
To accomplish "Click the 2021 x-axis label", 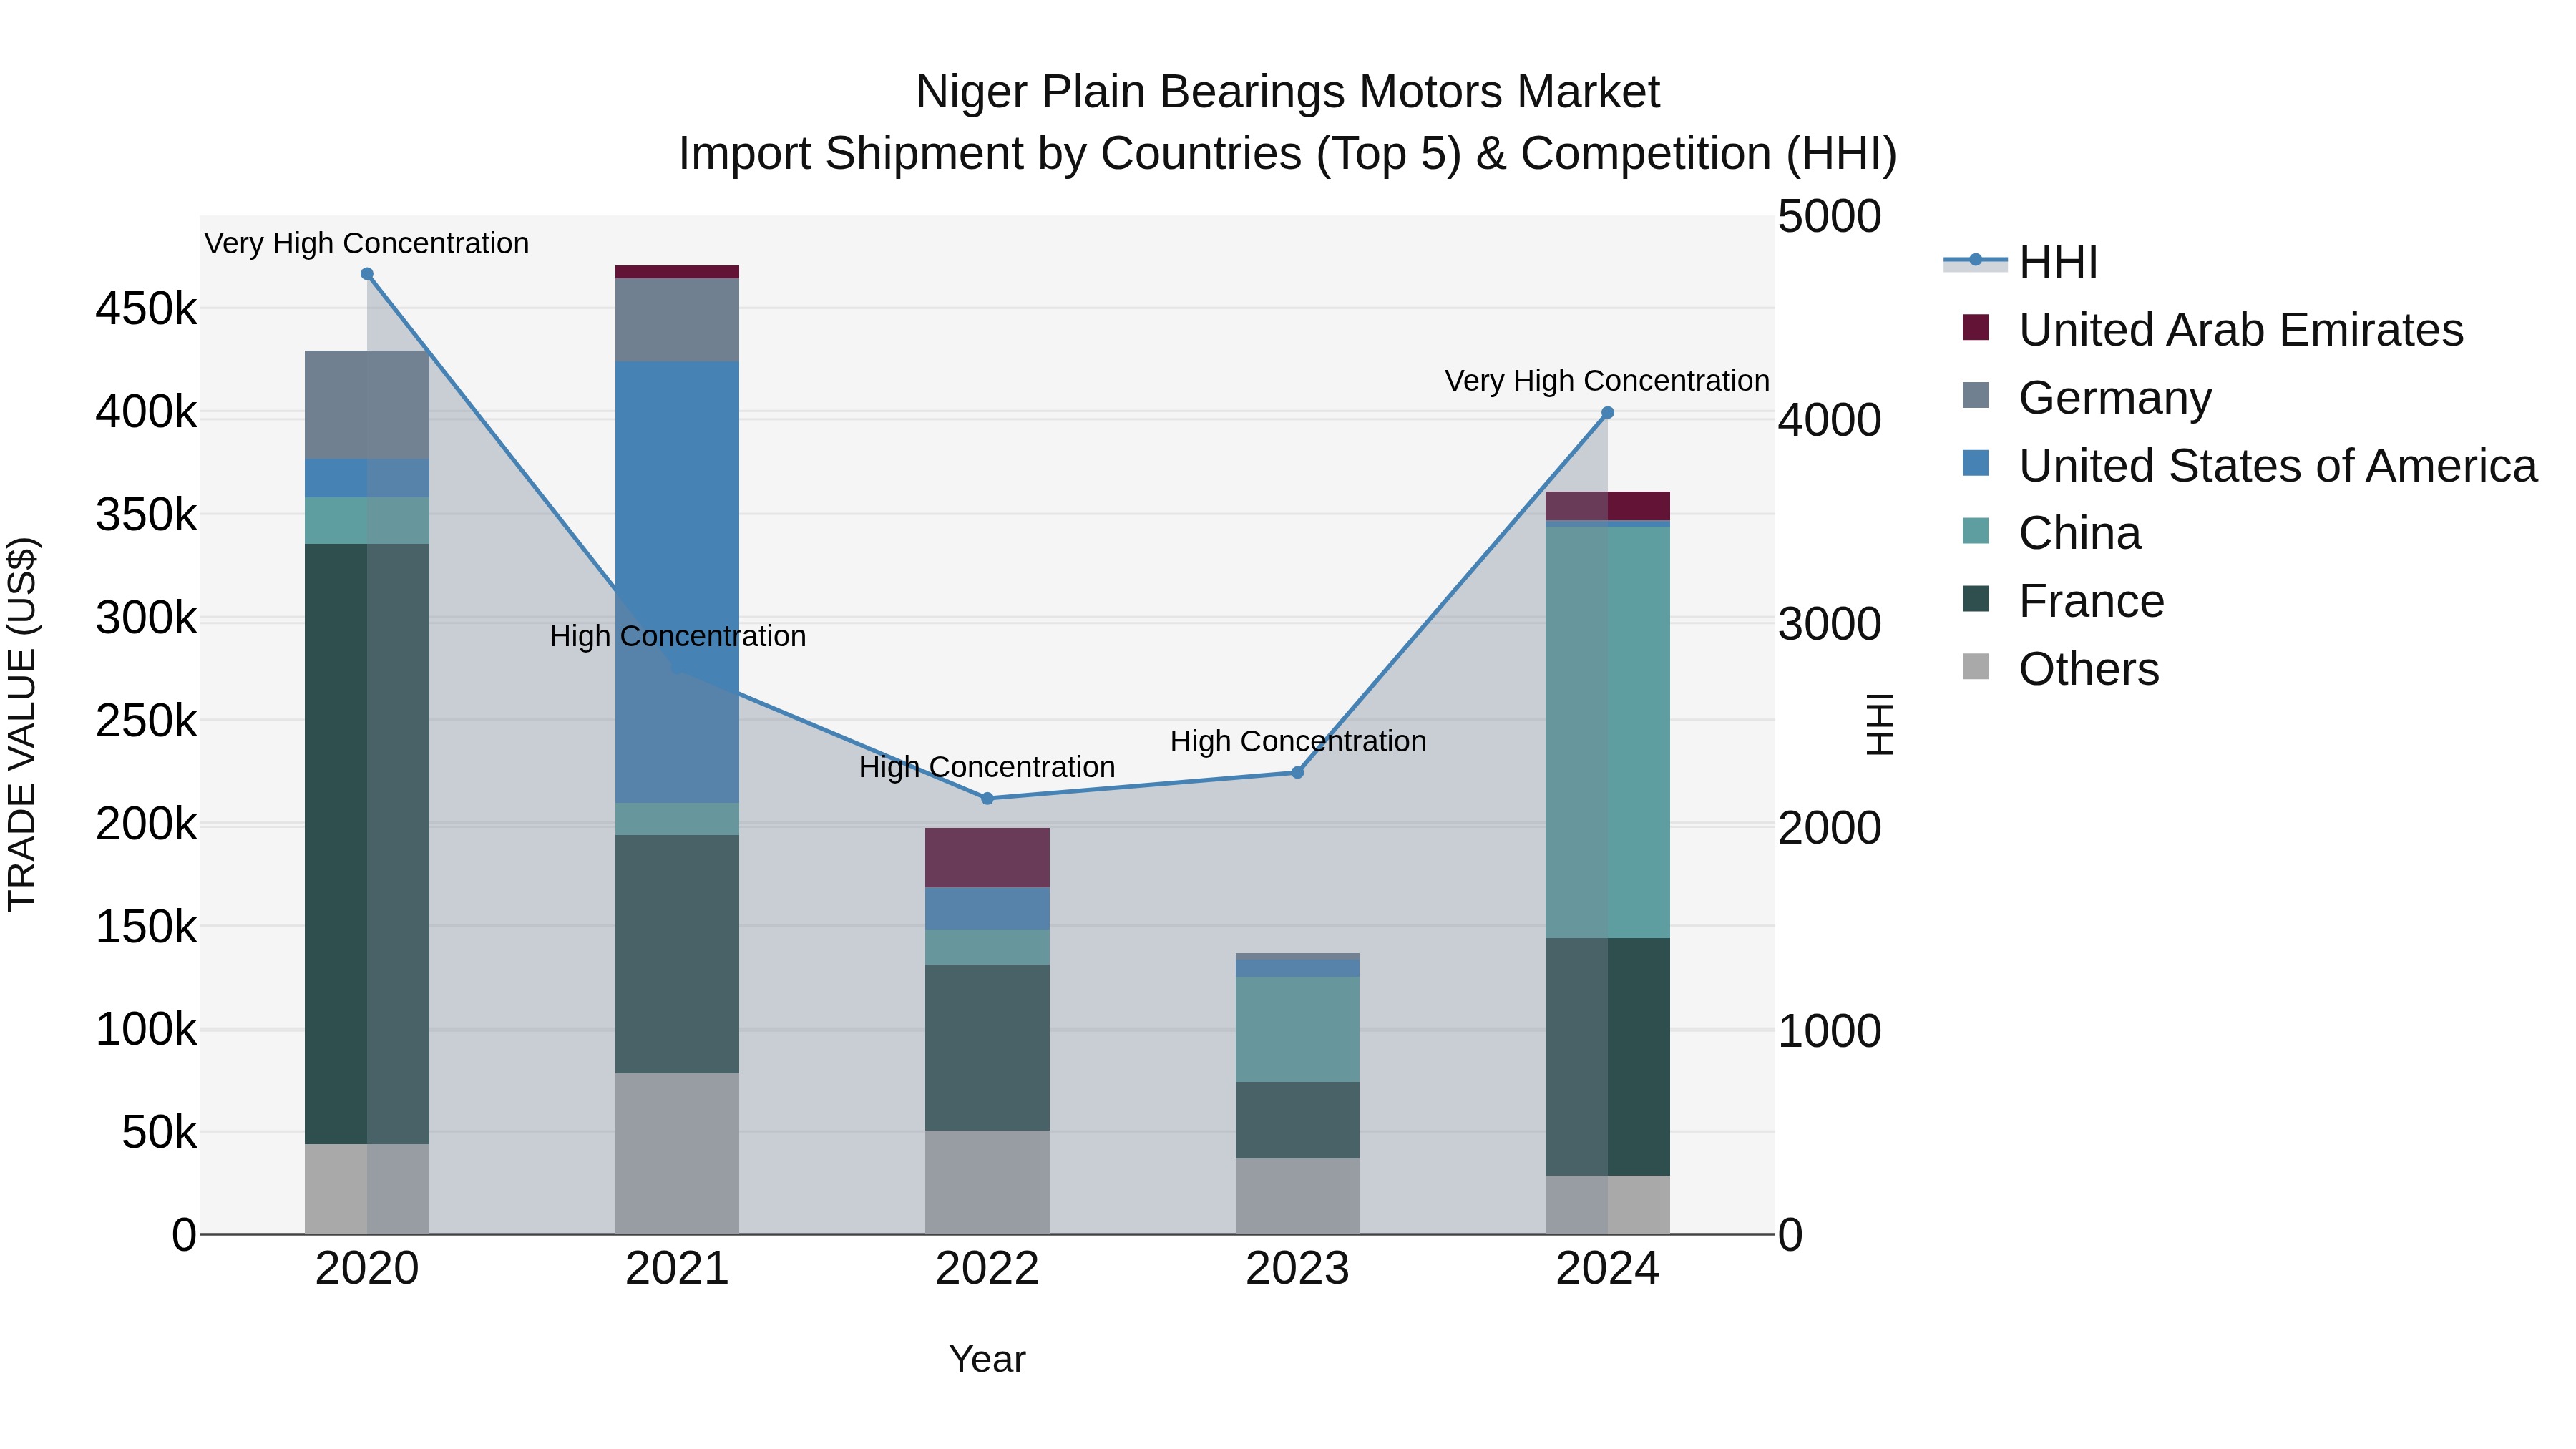I will (x=677, y=1269).
